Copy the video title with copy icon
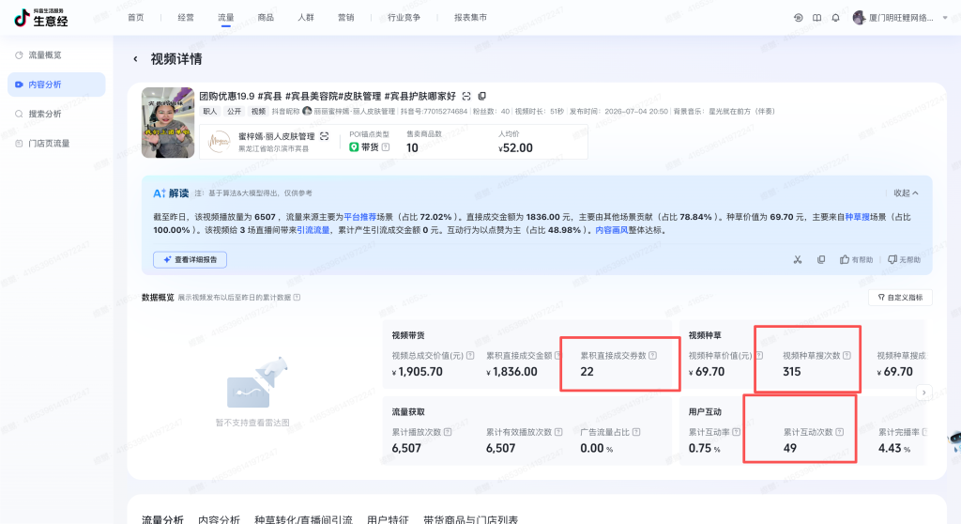This screenshot has height=524, width=961. (x=481, y=97)
